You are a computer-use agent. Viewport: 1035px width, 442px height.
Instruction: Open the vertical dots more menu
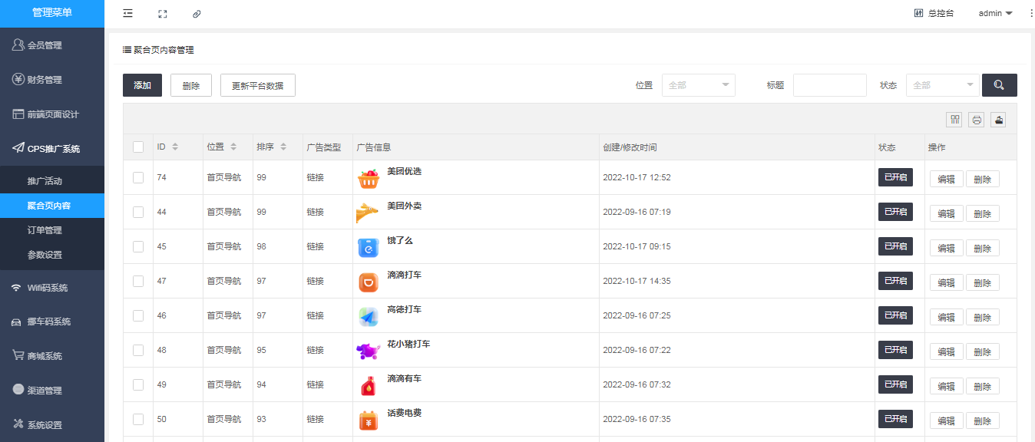pos(1030,14)
